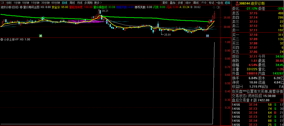Open 在买盘***位置有大买单,查看详情 link
This screenshot has height=126, width=284.
click(x=258, y=92)
